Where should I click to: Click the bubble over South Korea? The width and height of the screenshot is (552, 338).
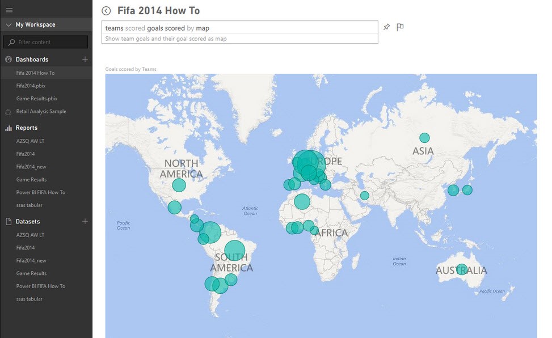[x=453, y=190]
